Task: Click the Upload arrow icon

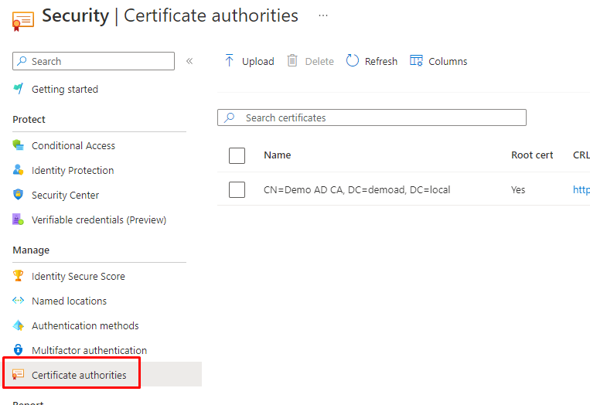Action: pos(230,61)
